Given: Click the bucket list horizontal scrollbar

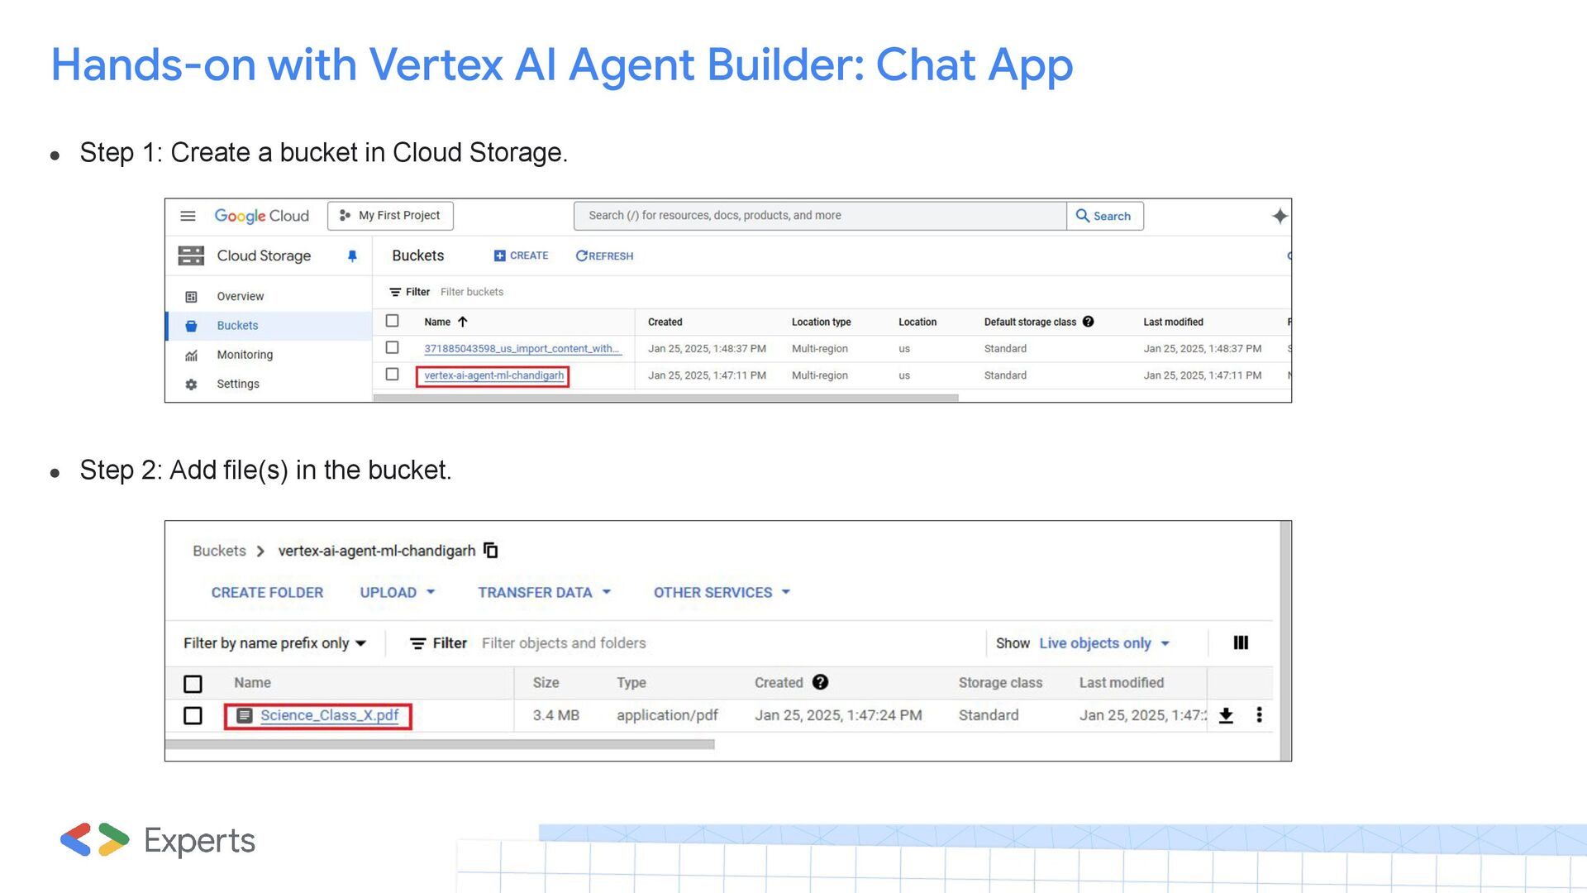Looking at the screenshot, I should coord(665,398).
